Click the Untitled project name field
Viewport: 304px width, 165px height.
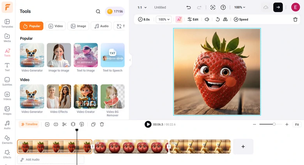pyautogui.click(x=160, y=7)
